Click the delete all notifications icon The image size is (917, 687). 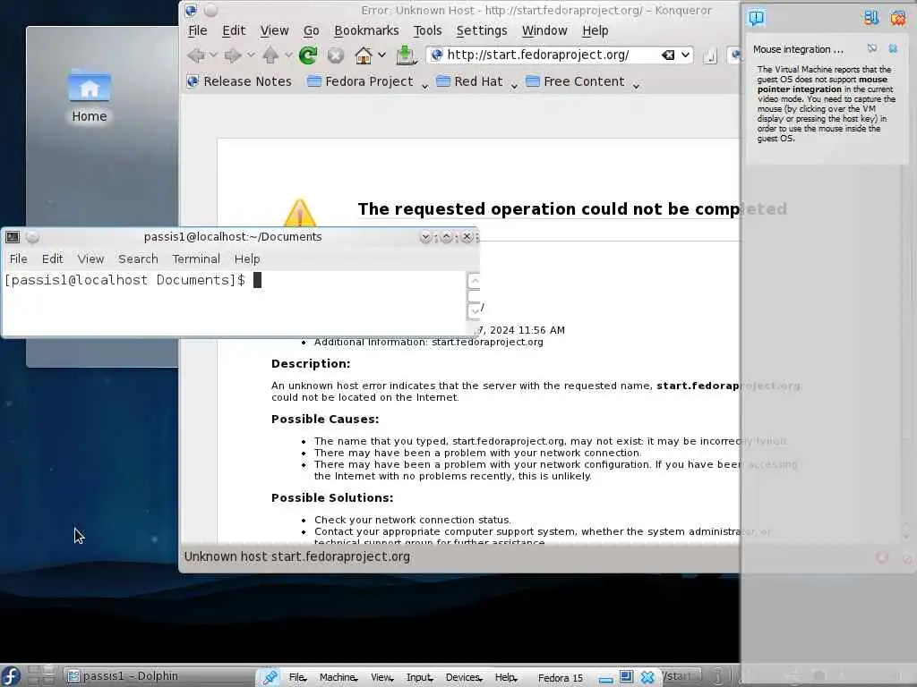[x=897, y=18]
